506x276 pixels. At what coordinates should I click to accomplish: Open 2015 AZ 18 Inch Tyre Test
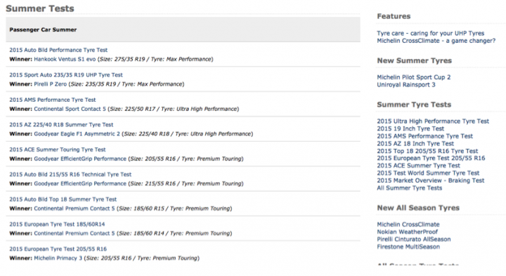(415, 143)
